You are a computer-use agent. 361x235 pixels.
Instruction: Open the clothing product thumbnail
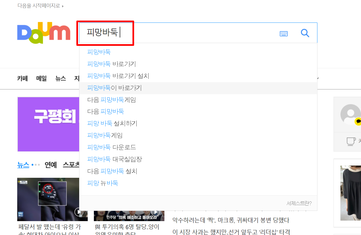coord(351,193)
